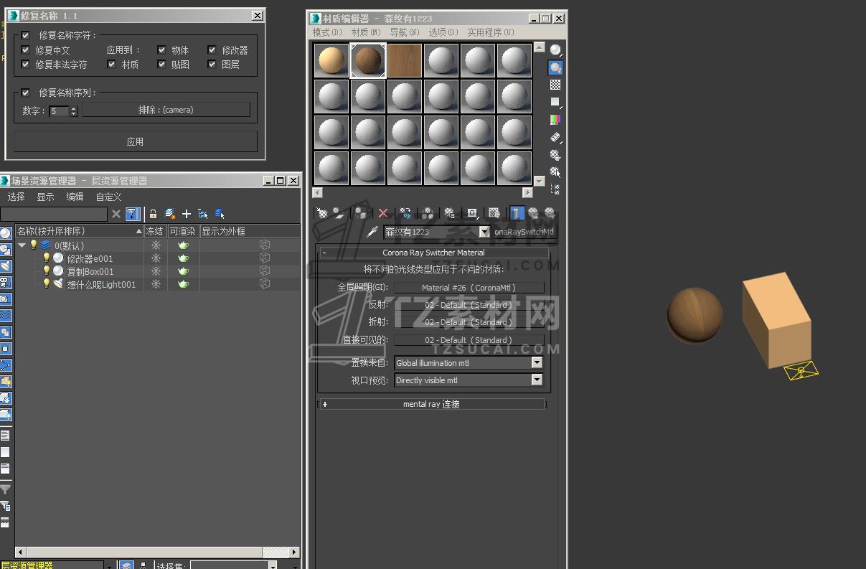This screenshot has height=569, width=866.
Task: Pick material from object with eyedropper
Action: pyautogui.click(x=372, y=232)
